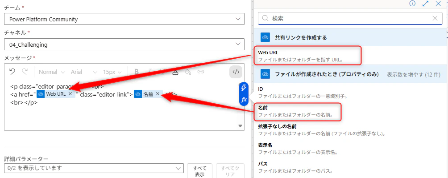Image resolution: width=448 pixels, height=178 pixels.
Task: Select 拡張子なしの名前 dynamic content item
Action: click(350, 129)
